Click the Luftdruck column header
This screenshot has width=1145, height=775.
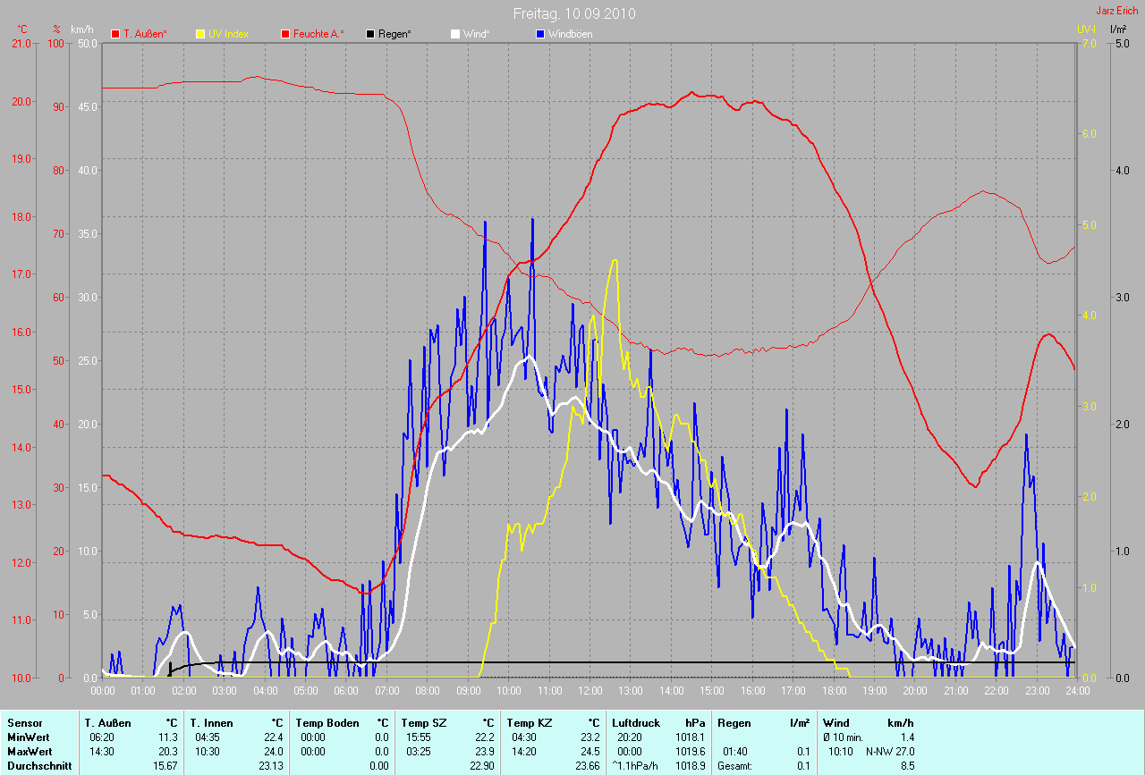(x=636, y=722)
